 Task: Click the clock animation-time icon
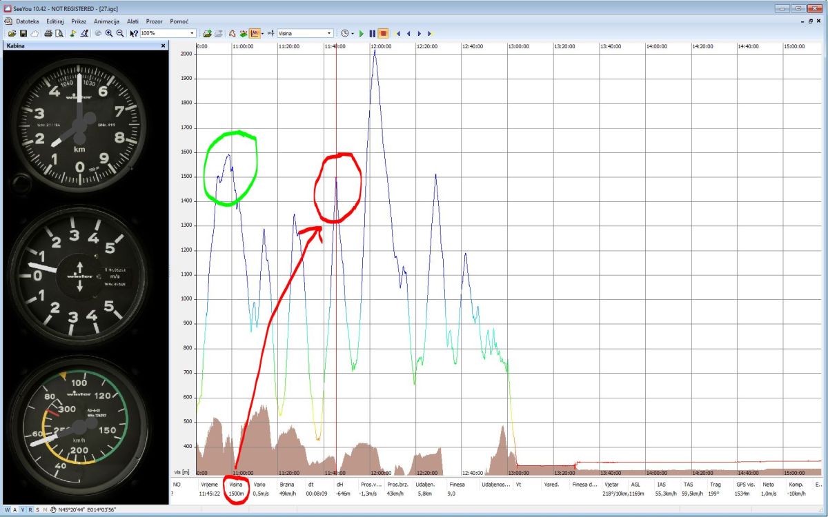(344, 33)
